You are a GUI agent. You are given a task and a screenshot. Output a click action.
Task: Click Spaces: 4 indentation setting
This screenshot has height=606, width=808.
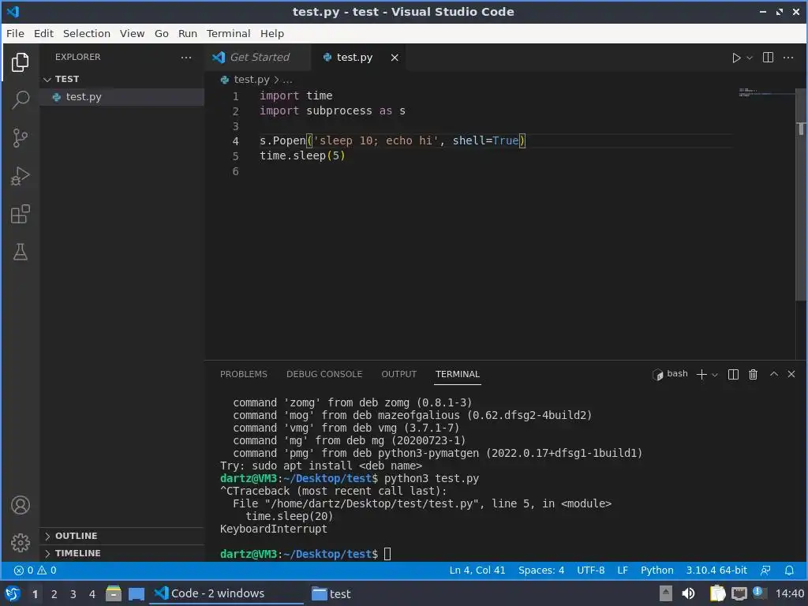point(541,570)
